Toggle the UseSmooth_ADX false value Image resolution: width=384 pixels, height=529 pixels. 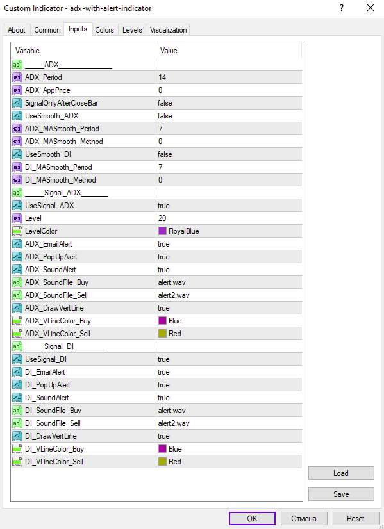[x=230, y=116]
